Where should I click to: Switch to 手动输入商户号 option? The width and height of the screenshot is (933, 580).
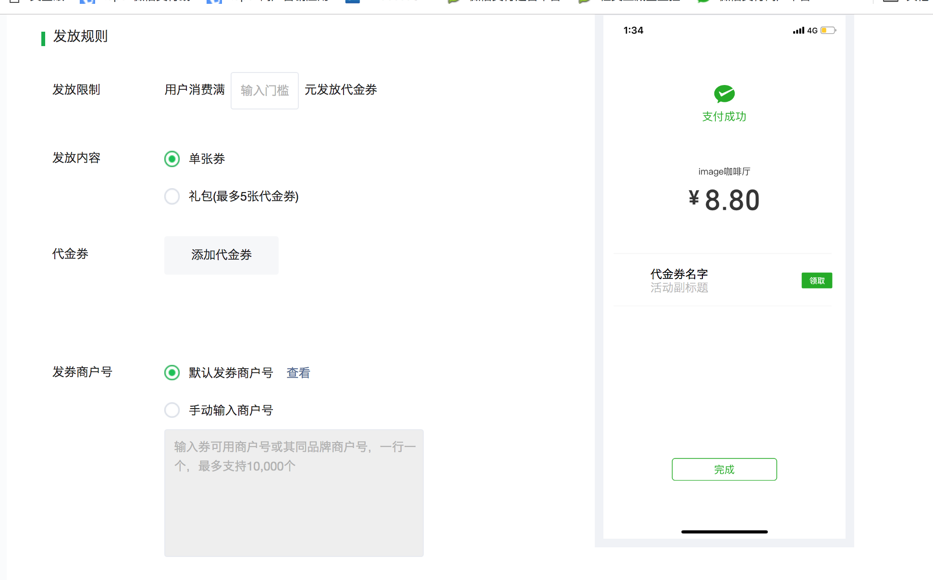coord(172,410)
